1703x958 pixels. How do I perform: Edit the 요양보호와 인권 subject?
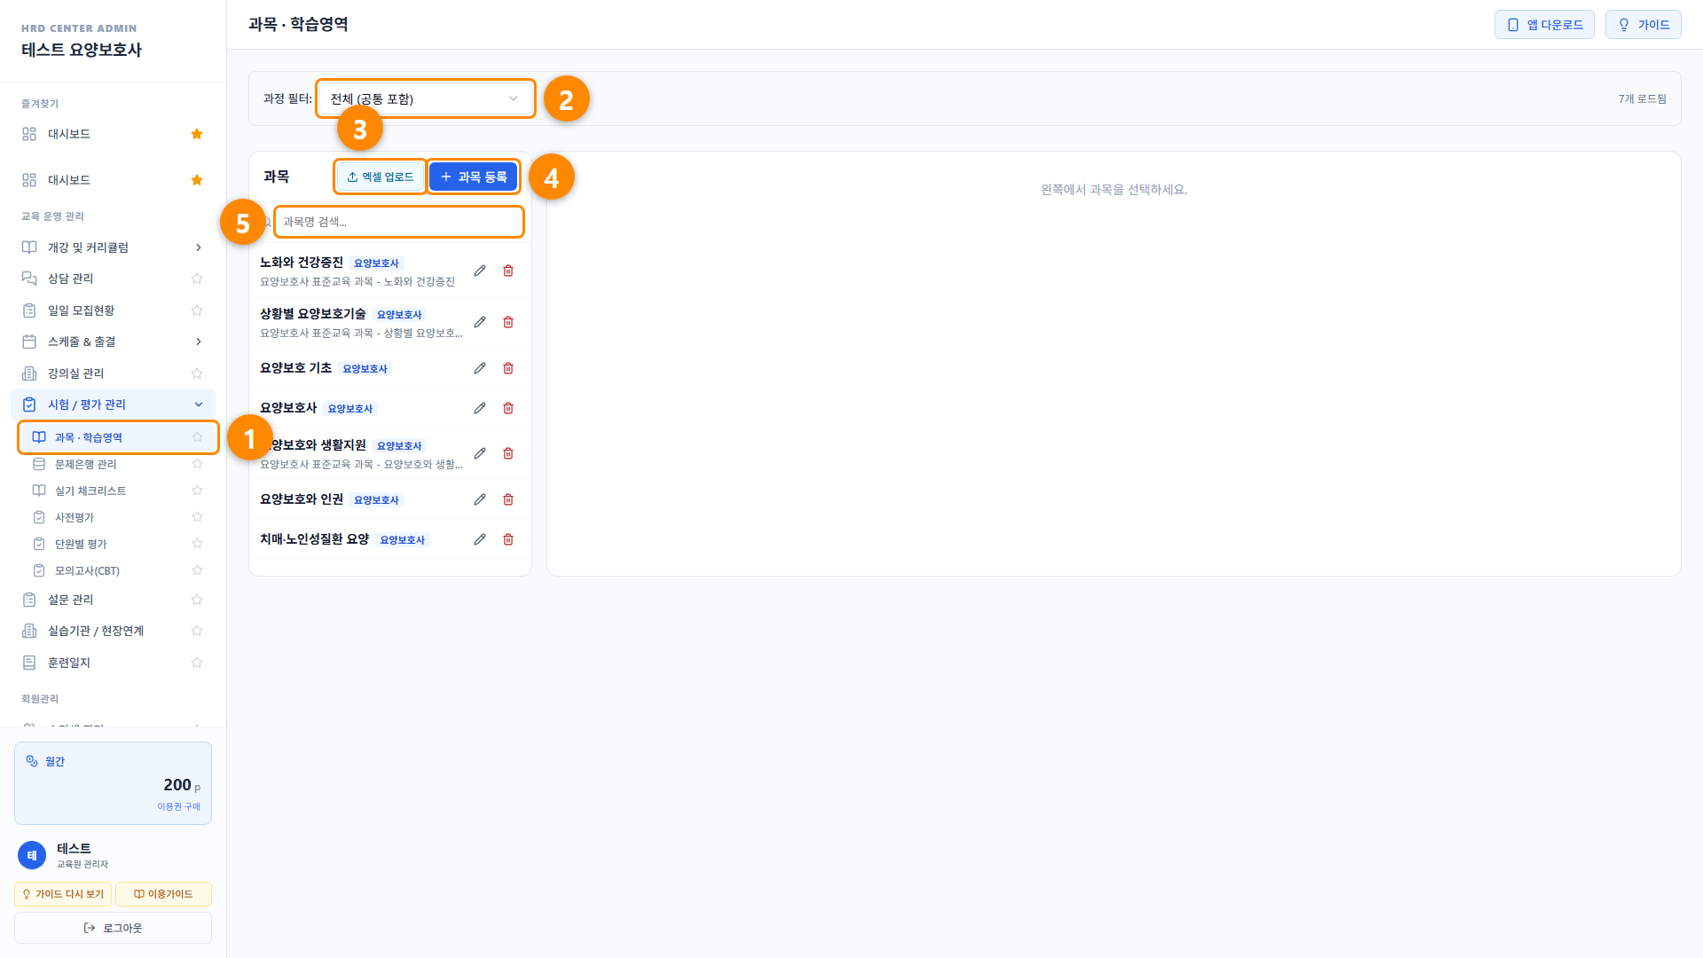(x=480, y=499)
